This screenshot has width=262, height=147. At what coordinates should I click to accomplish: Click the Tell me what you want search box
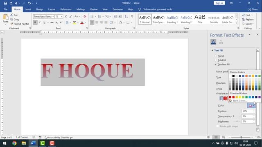[158, 9]
